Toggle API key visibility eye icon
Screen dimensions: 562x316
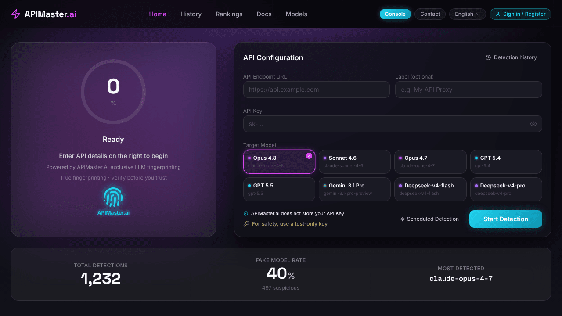533,124
